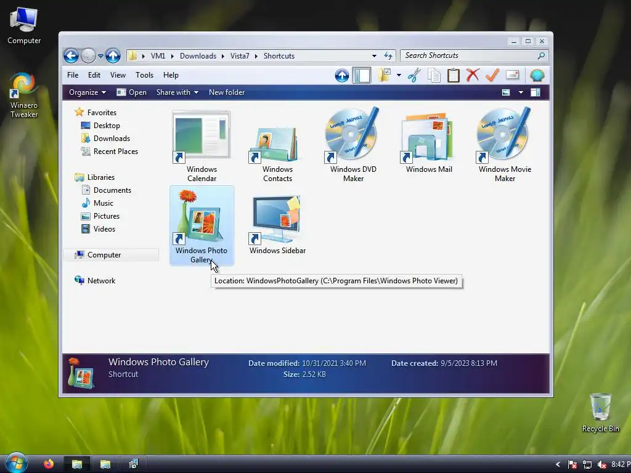Expand the arrow after Downloads breadcrumb
The image size is (631, 473).
[223, 56]
